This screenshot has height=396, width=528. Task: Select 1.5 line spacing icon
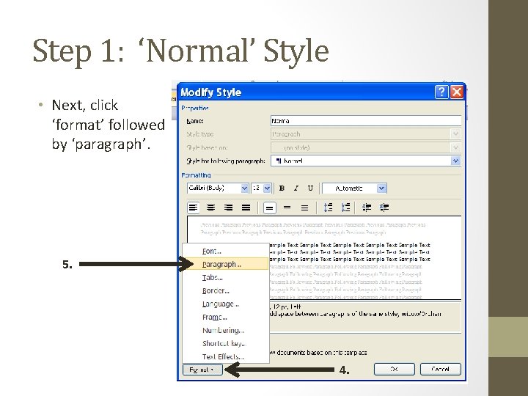tap(287, 208)
